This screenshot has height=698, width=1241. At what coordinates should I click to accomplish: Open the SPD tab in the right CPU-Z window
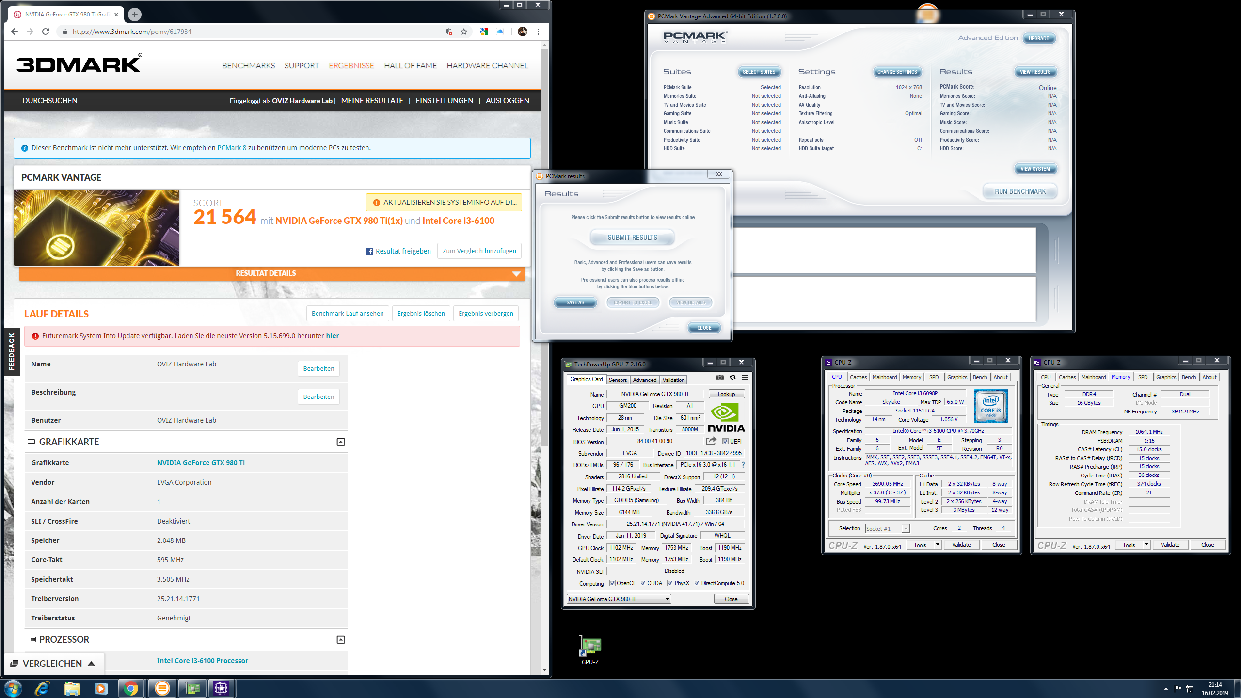1143,377
